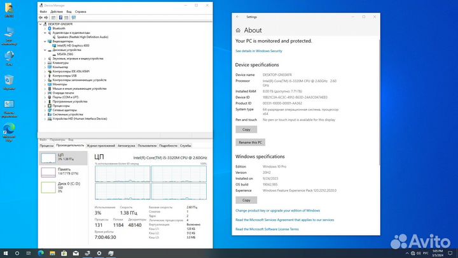Open Change product key or upgrade link
This screenshot has width=458, height=258.
[x=277, y=211]
